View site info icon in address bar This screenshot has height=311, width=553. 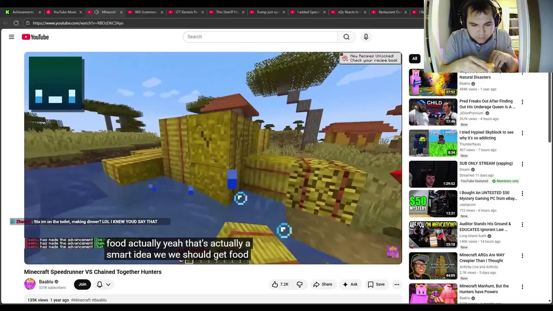tap(27, 23)
